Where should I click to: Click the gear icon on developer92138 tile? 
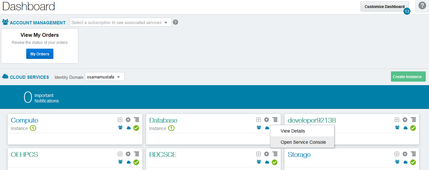tap(405, 120)
